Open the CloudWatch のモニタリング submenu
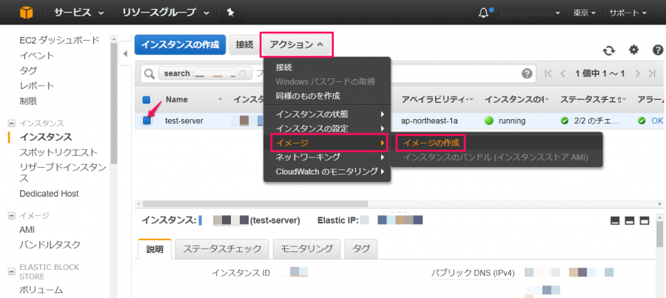 [327, 172]
